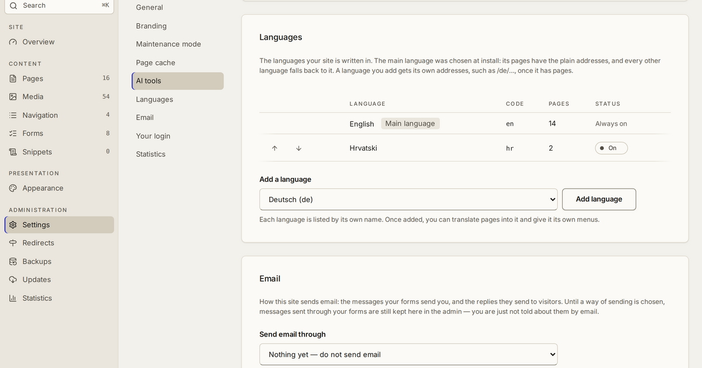The image size is (702, 368).
Task: Click the Pages document icon
Action: coord(13,79)
